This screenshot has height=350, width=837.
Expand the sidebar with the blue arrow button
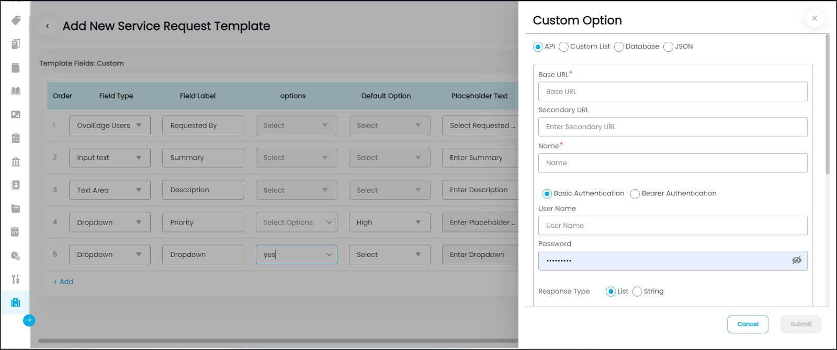[x=29, y=320]
